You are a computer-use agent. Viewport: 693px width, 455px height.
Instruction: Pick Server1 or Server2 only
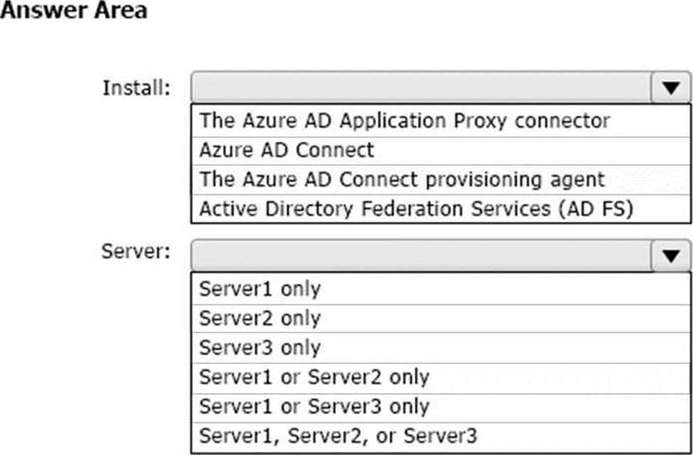pos(440,378)
